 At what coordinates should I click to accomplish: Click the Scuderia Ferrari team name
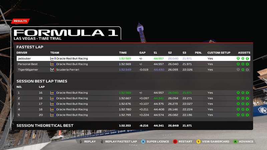68,70
